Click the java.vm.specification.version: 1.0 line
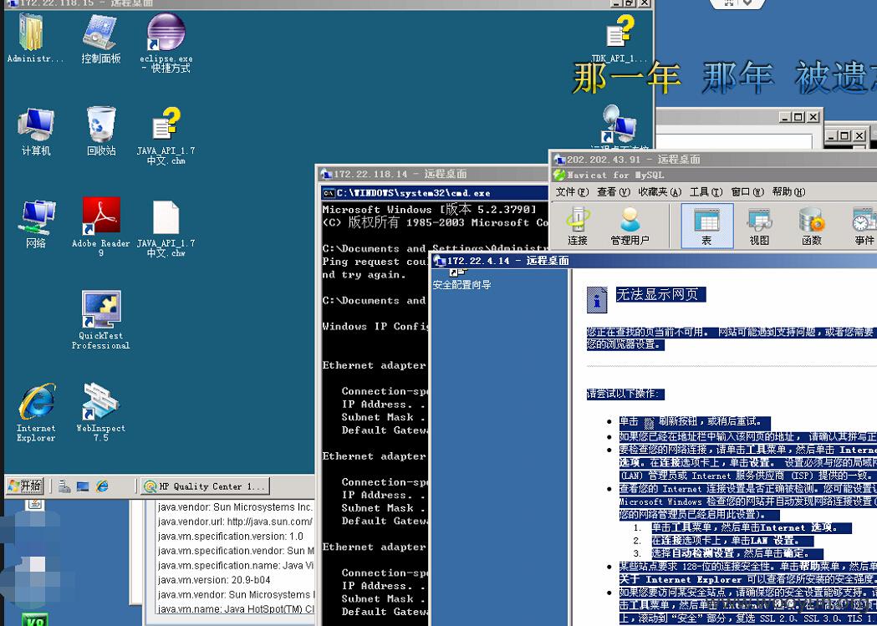The image size is (877, 626). pyautogui.click(x=231, y=536)
